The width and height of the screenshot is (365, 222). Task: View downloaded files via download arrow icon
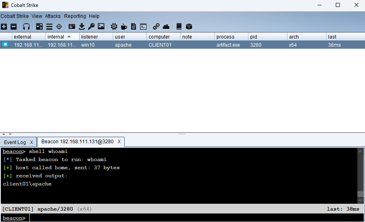point(82,27)
